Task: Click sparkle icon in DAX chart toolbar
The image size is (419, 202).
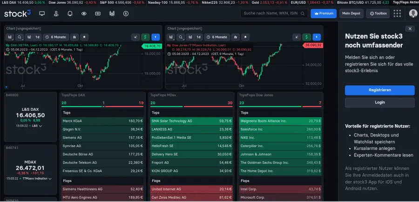Action: point(135,37)
